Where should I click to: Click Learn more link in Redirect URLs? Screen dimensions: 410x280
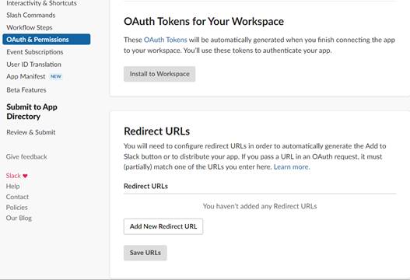click(x=292, y=166)
